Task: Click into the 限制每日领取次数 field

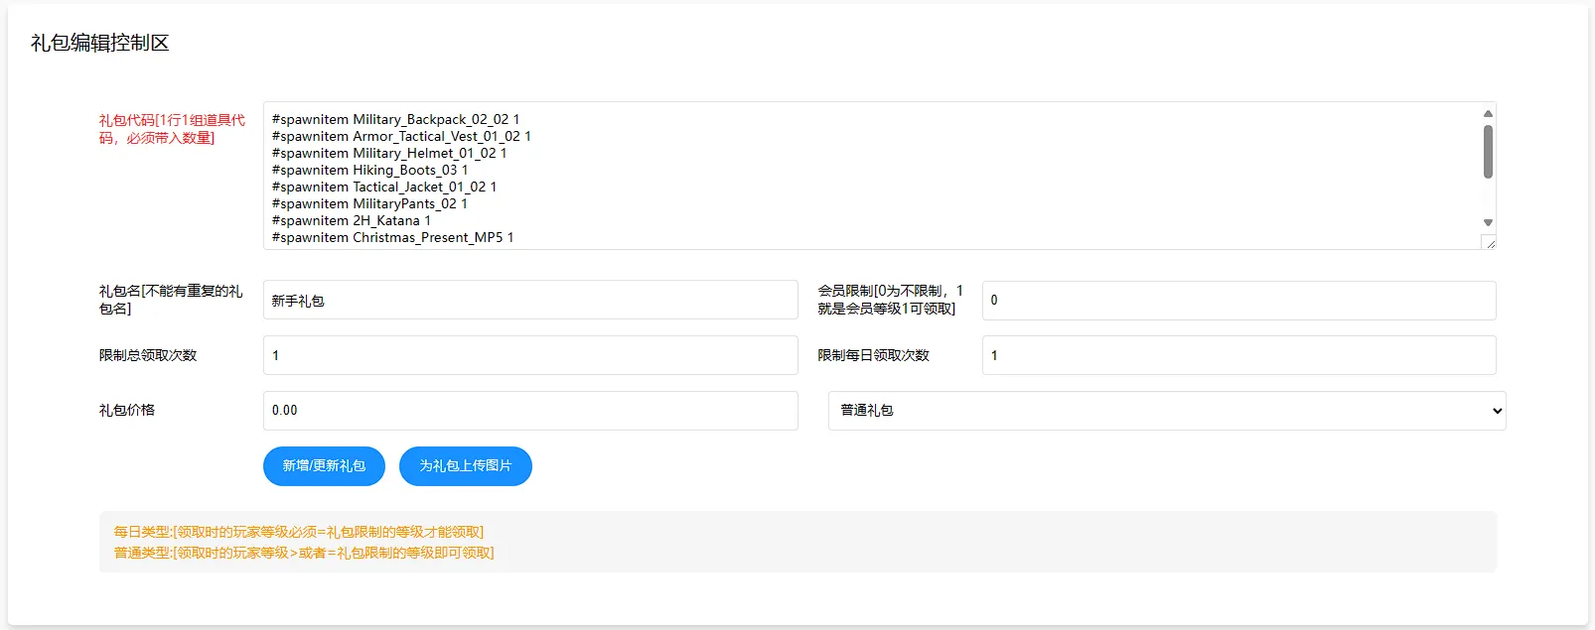Action: coord(1237,355)
